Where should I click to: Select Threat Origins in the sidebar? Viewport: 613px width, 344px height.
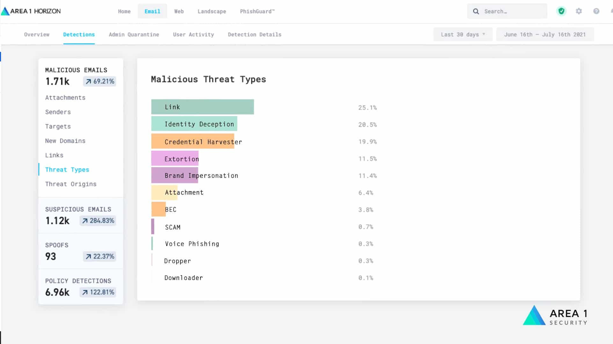click(x=70, y=184)
